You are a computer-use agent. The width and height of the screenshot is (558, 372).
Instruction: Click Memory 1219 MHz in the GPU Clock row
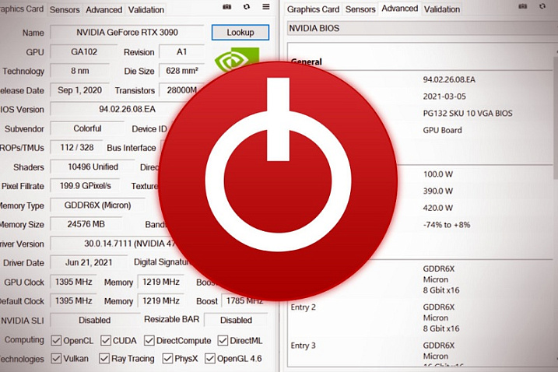pyautogui.click(x=161, y=282)
